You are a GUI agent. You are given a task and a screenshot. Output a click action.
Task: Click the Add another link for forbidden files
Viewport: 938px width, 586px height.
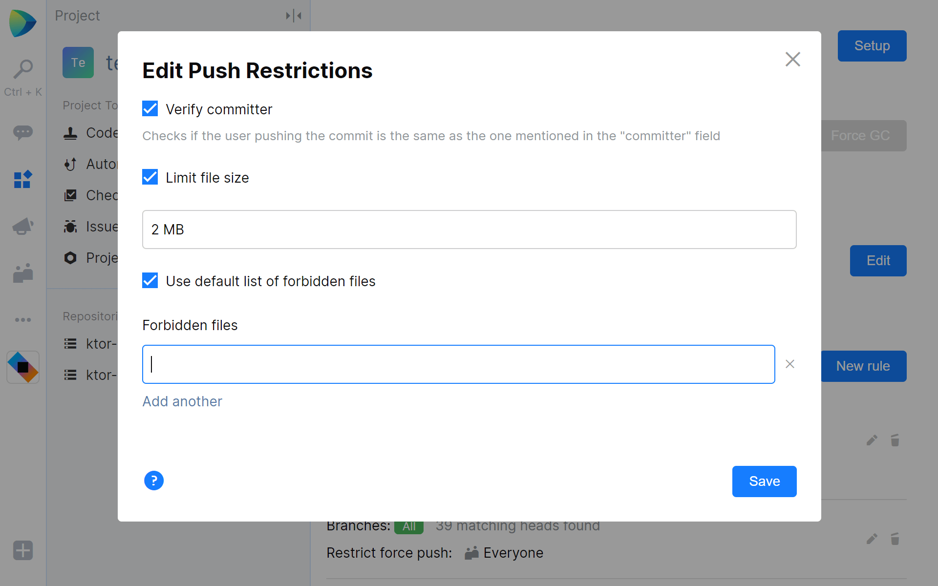click(182, 401)
